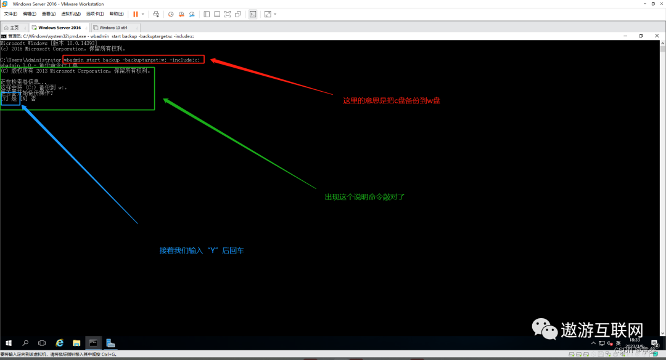Open the 帮助(H) menu
Image resolution: width=666 pixels, height=360 pixels.
pos(117,14)
